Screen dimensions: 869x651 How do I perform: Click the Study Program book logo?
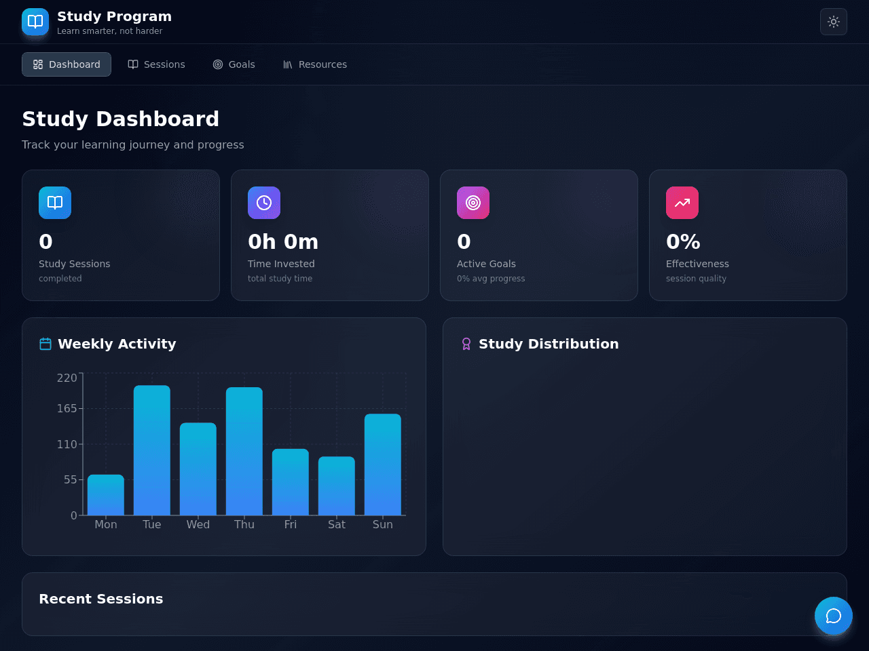coord(35,22)
